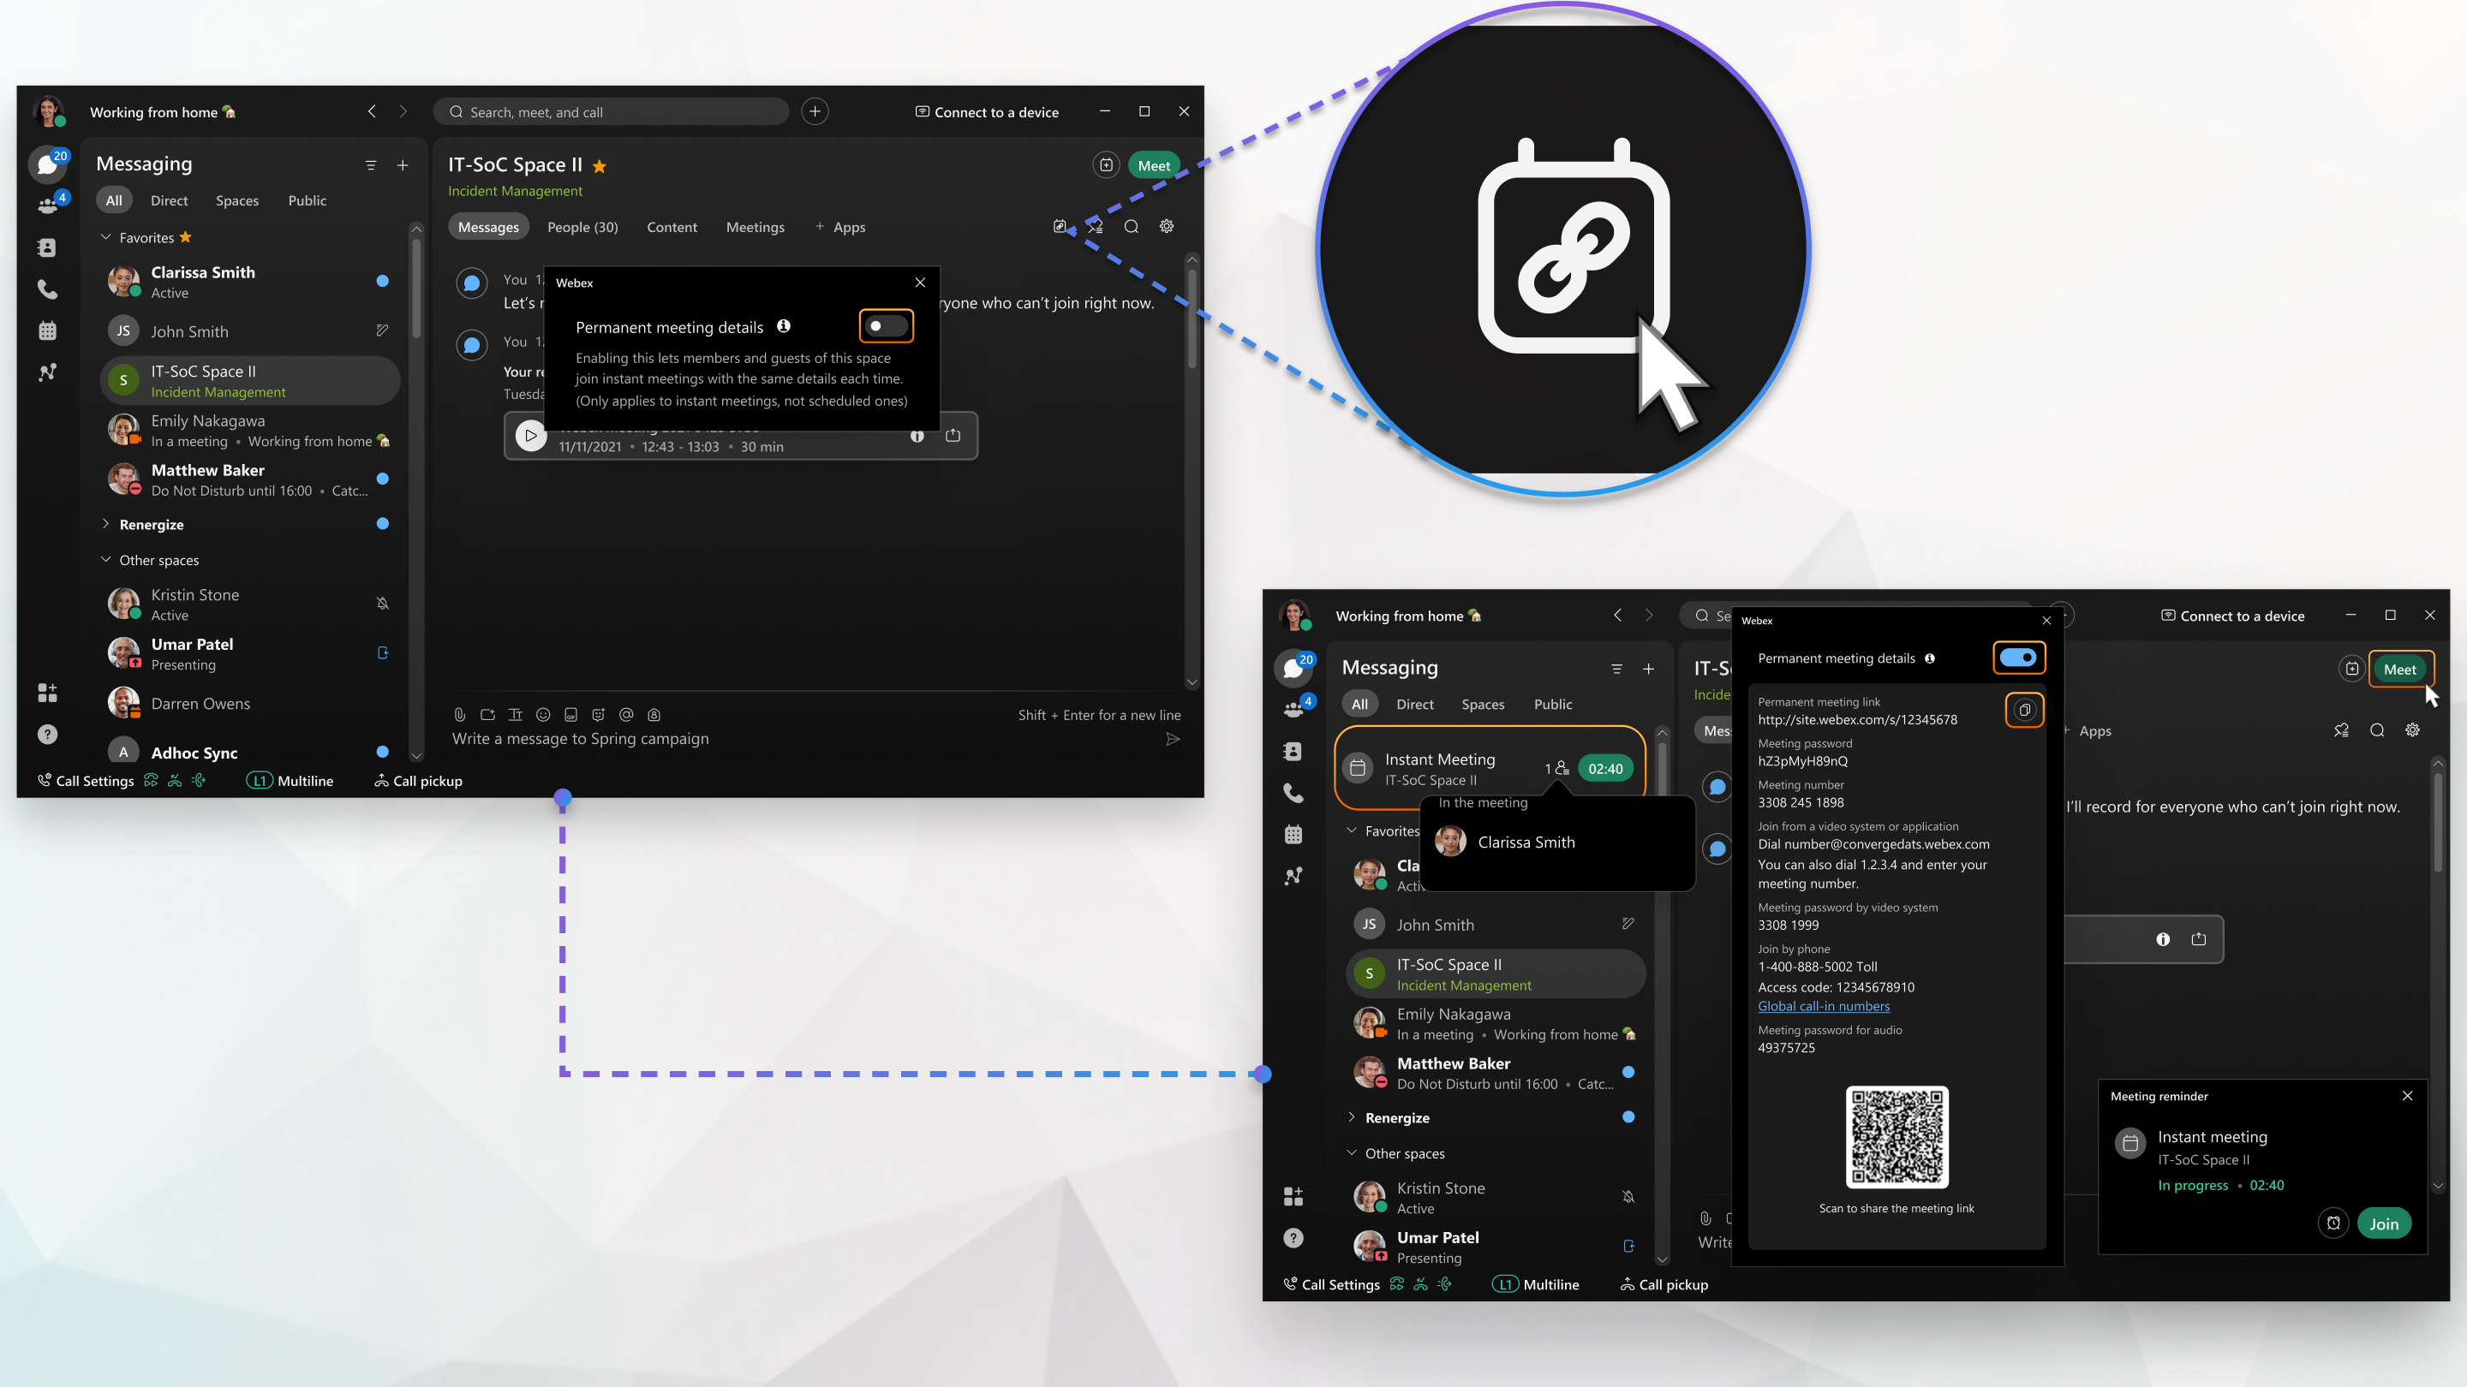Click Search, meet, and call field, upper window
Image resolution: width=2467 pixels, height=1387 pixels.
611,112
